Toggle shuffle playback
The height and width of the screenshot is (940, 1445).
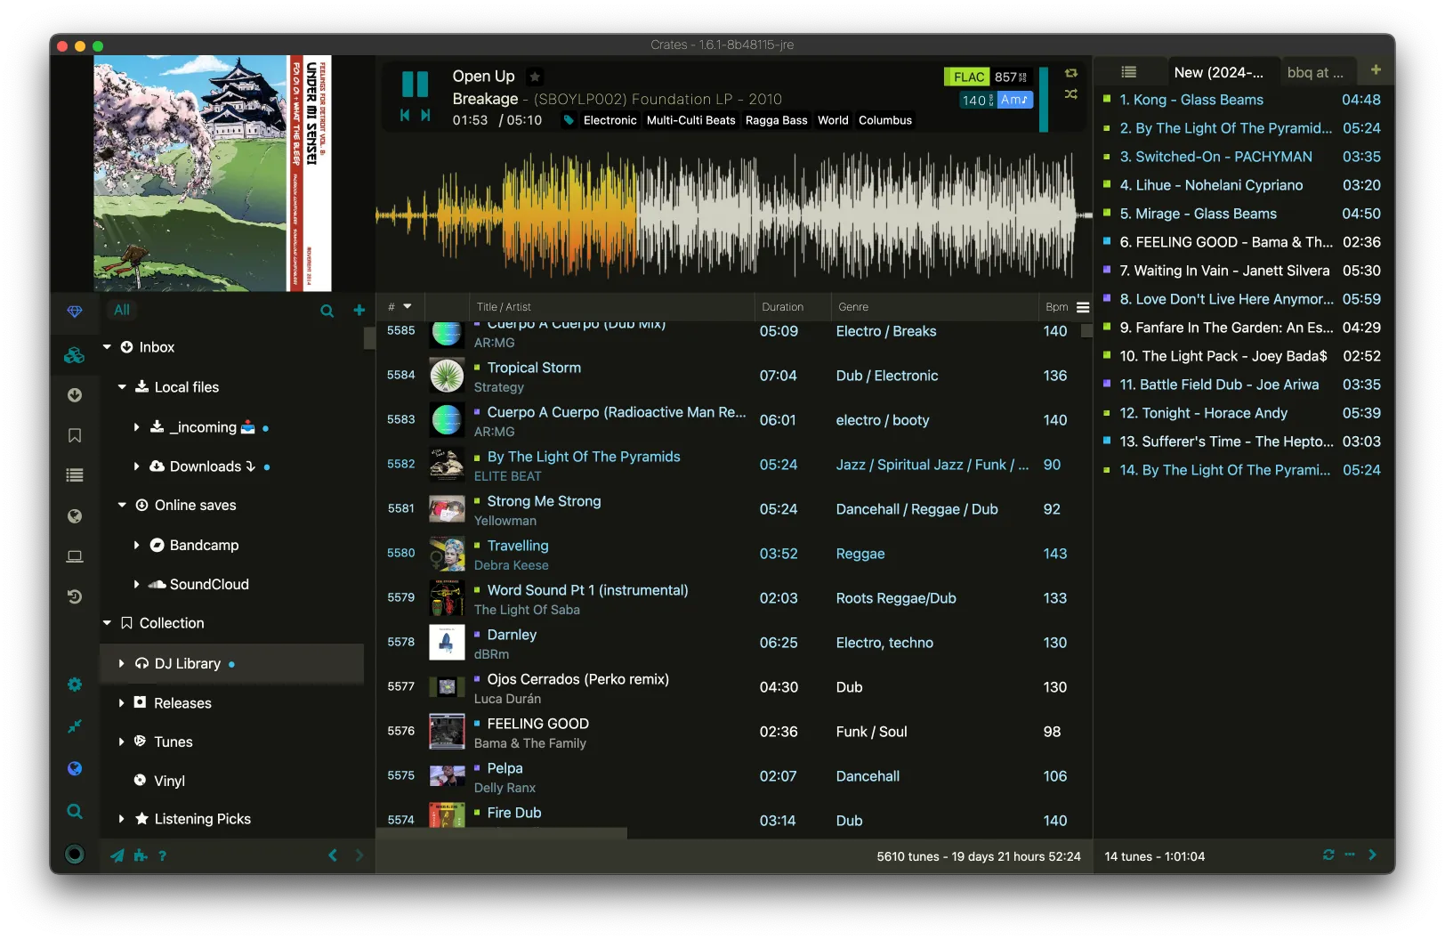[1071, 95]
